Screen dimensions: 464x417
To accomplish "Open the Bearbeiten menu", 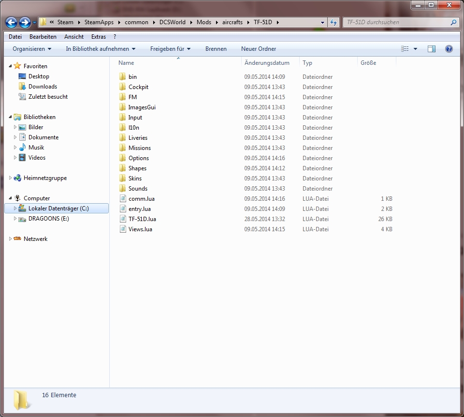I will [43, 37].
